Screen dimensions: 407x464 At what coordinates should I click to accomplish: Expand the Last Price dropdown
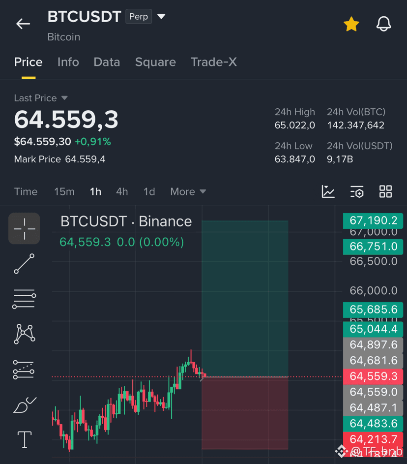pos(41,98)
